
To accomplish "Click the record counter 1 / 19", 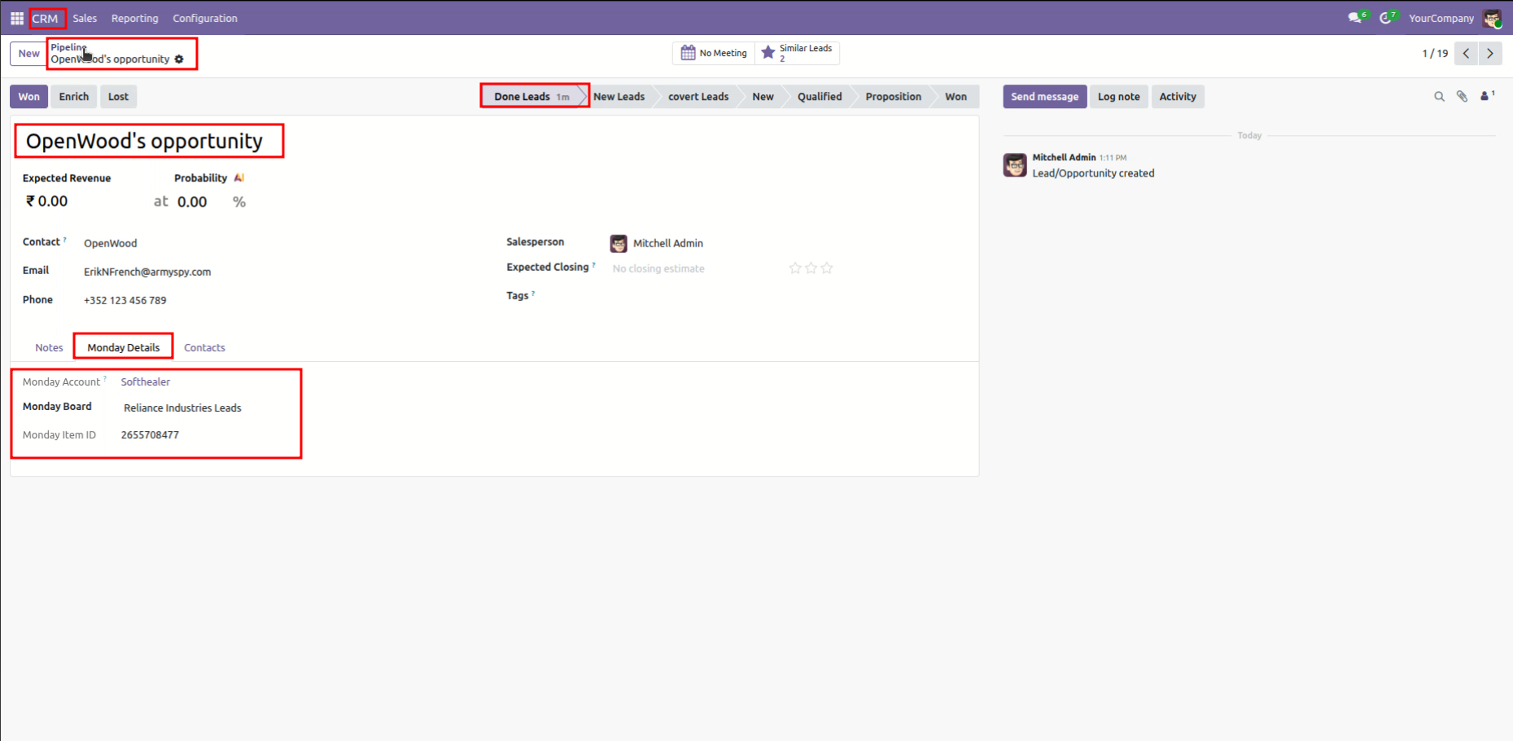I will click(x=1435, y=54).
